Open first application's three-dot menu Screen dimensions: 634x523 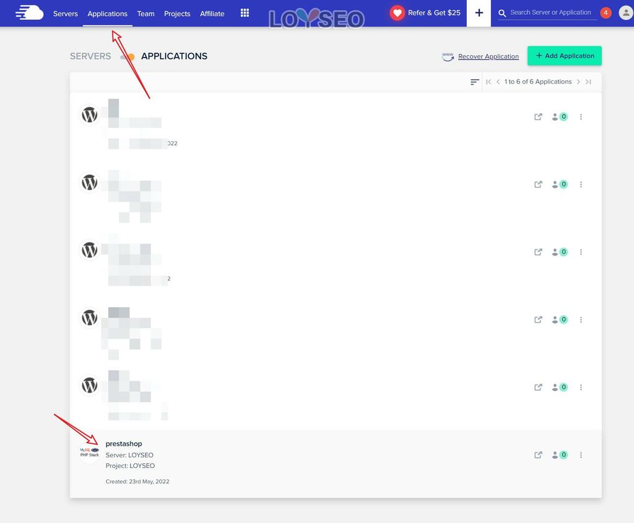[x=581, y=117]
